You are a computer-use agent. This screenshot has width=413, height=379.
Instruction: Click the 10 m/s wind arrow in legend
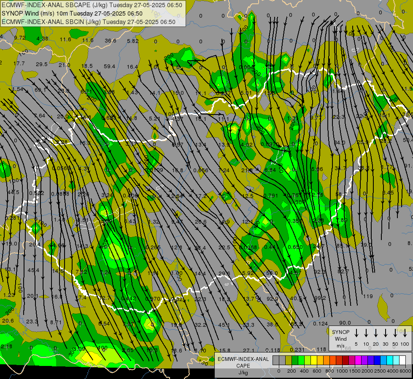pyautogui.click(x=366, y=333)
